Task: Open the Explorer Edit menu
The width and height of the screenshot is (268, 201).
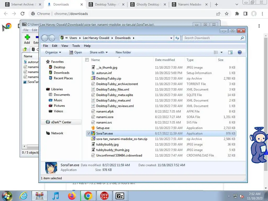Action: tap(55, 46)
